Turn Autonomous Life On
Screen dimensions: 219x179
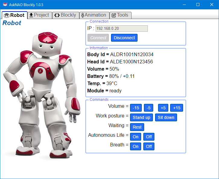[135, 137]
